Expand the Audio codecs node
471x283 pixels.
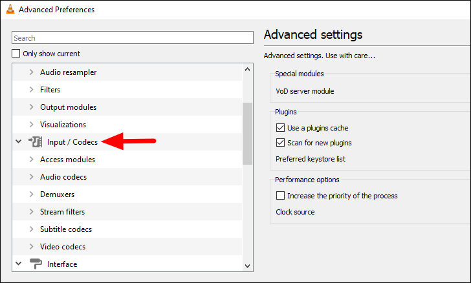pyautogui.click(x=32, y=177)
